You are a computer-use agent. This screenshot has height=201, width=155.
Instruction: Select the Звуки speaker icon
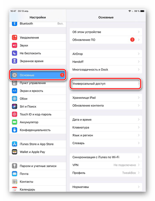pyautogui.click(x=14, y=45)
